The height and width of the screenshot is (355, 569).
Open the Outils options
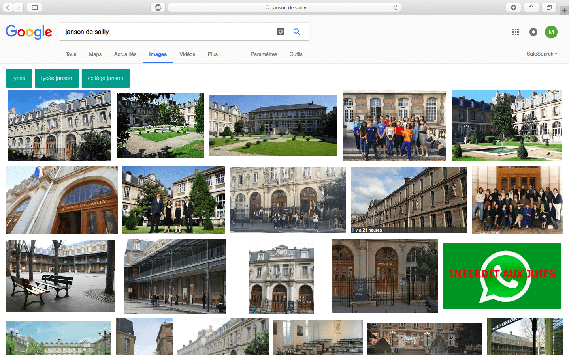[x=296, y=54]
